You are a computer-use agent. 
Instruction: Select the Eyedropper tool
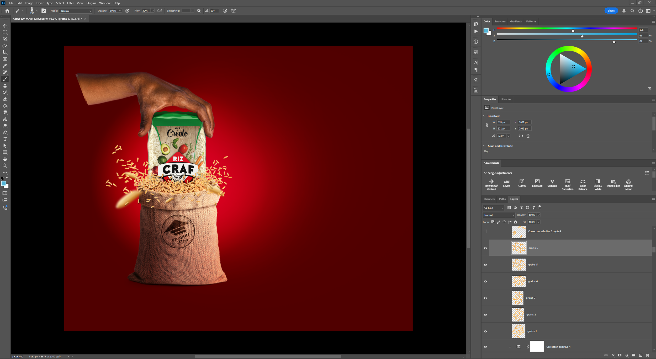click(5, 66)
